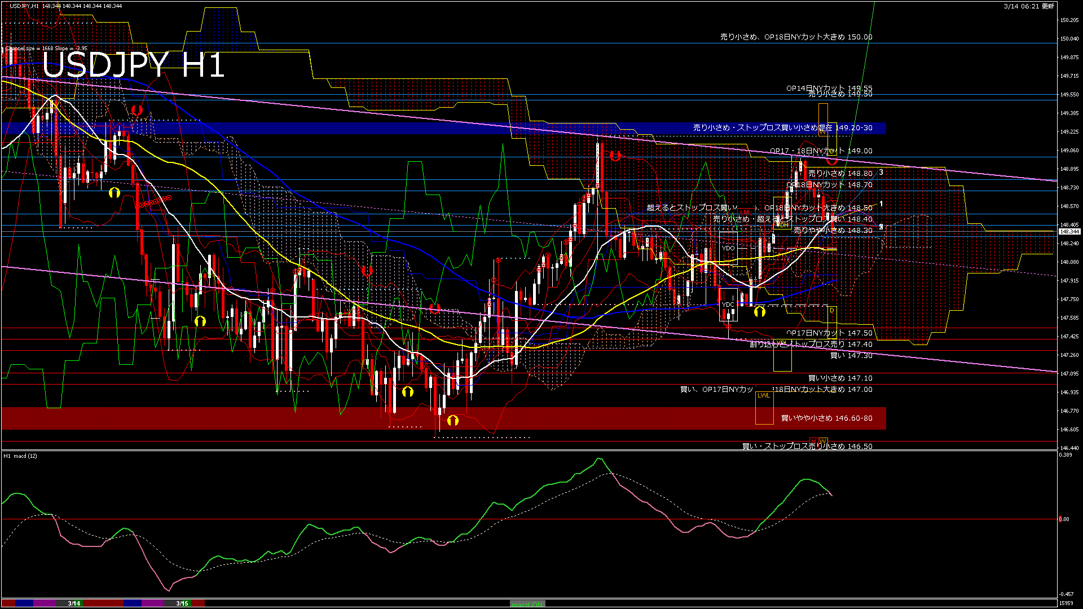Select the 買い小さめ 147.10 label
The width and height of the screenshot is (1083, 609).
point(840,378)
